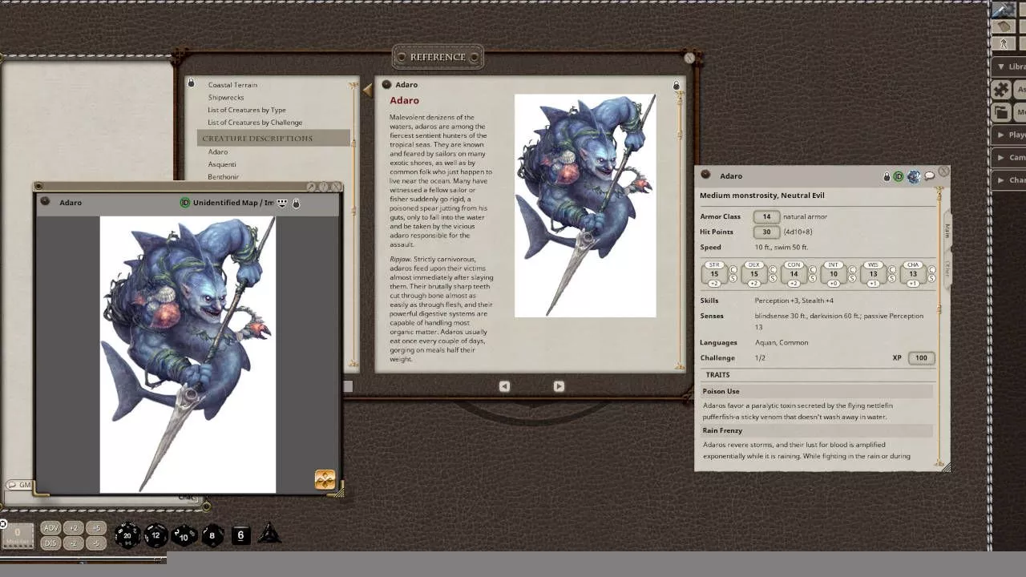Click the -2 modifier button
Image resolution: width=1026 pixels, height=577 pixels.
pos(73,543)
